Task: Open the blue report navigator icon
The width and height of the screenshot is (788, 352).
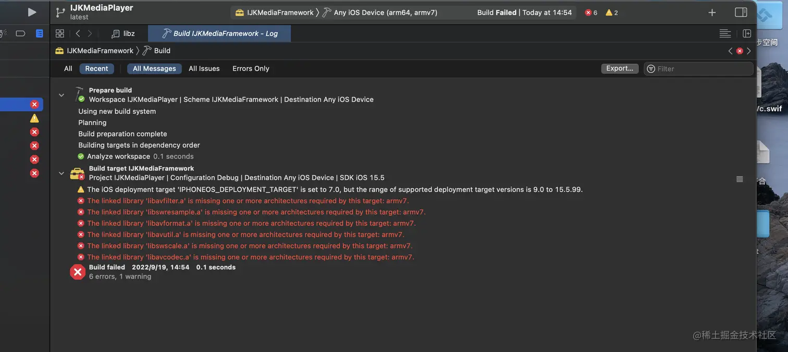Action: 39,33
